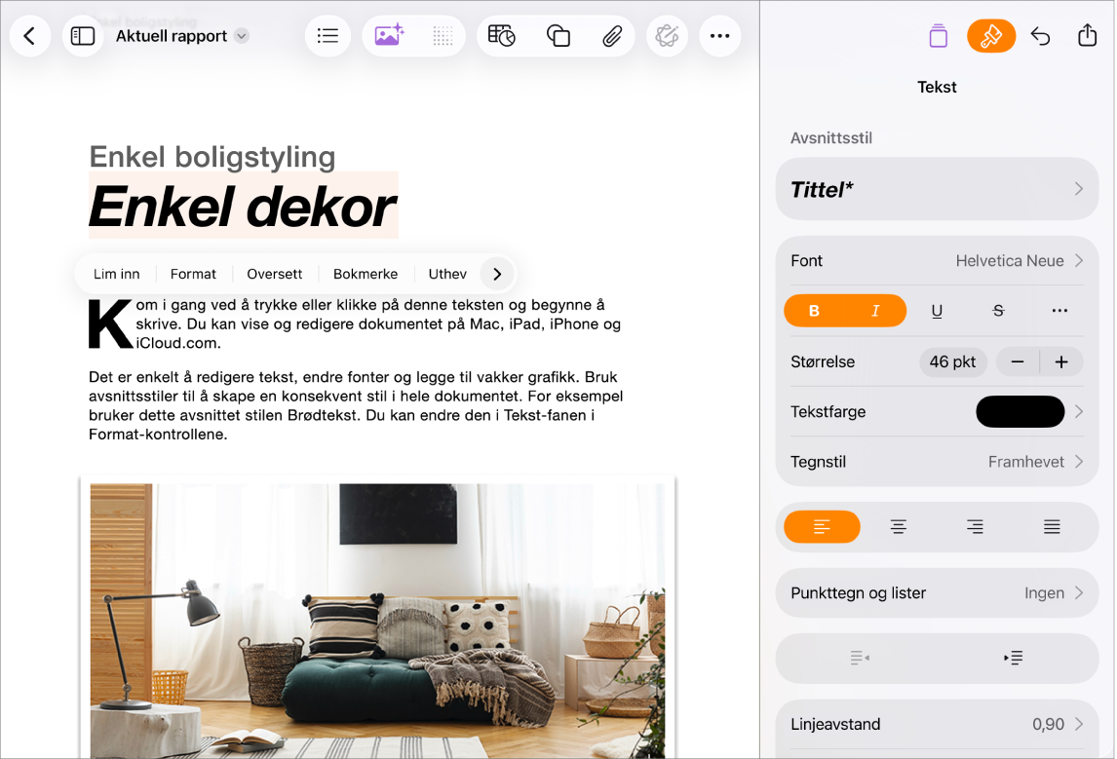Insert a table or chart using toolbar icon
Viewport: 1117px width, 759px height.
[x=502, y=36]
